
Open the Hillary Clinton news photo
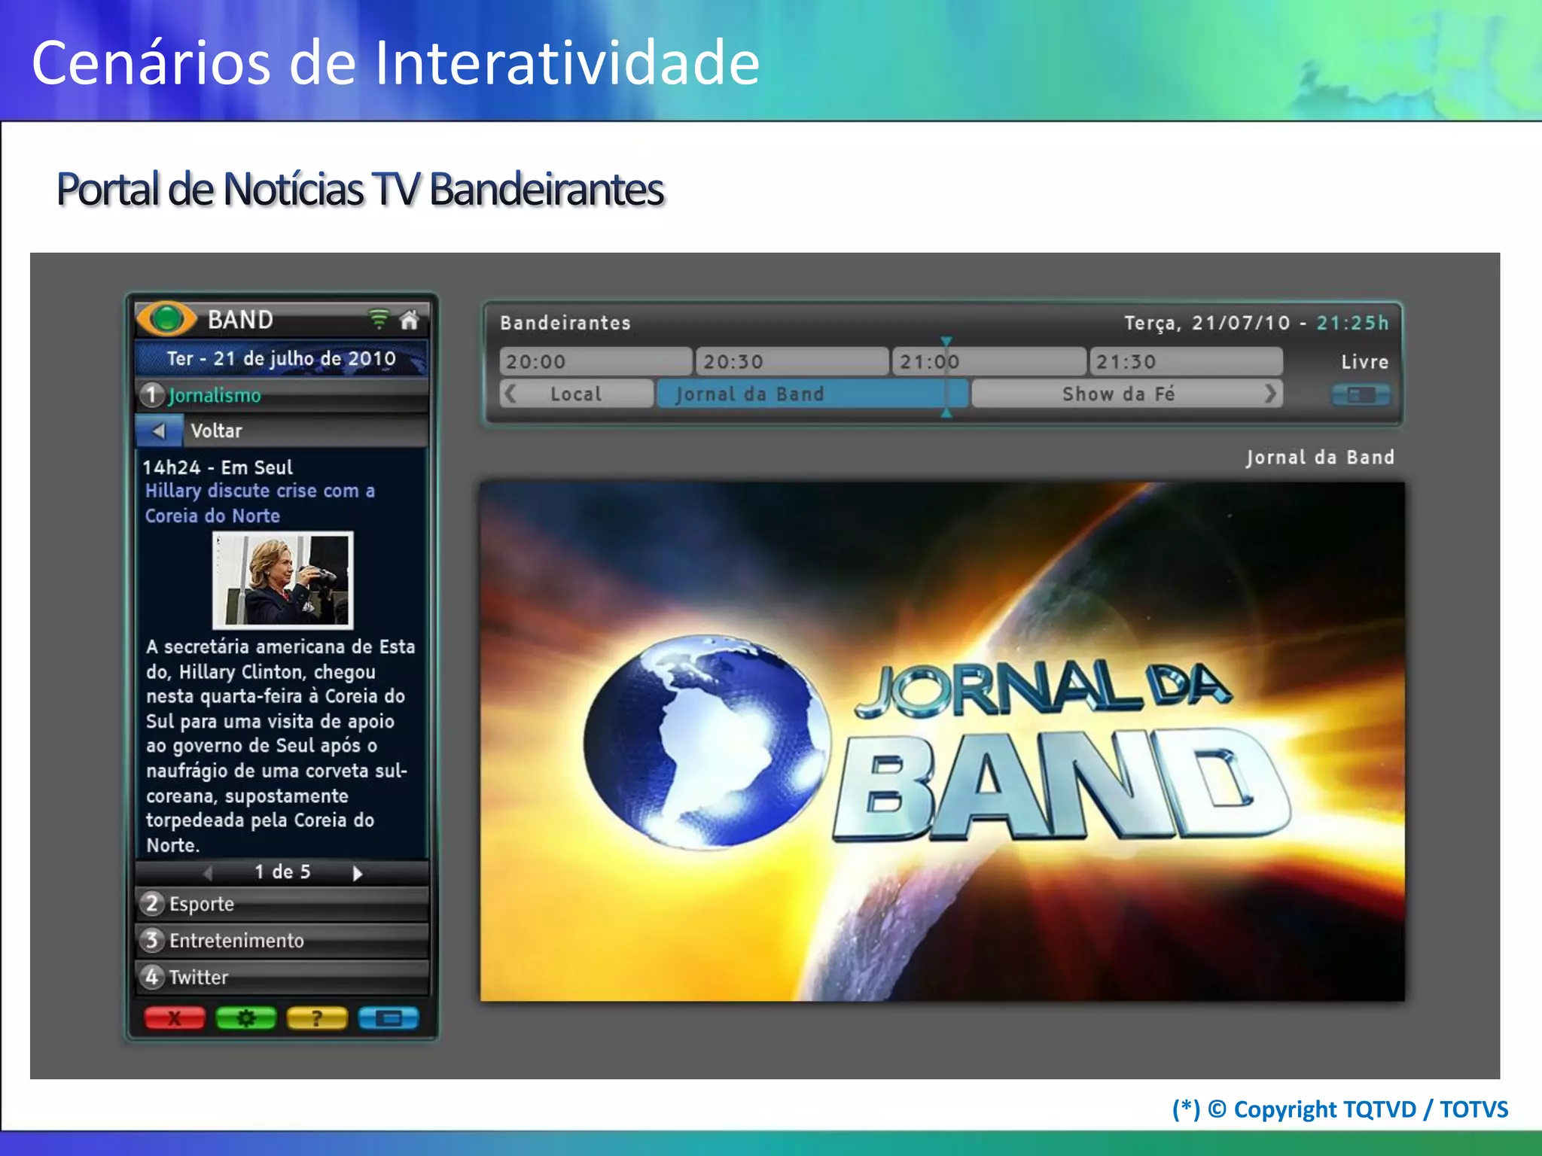pyautogui.click(x=283, y=580)
